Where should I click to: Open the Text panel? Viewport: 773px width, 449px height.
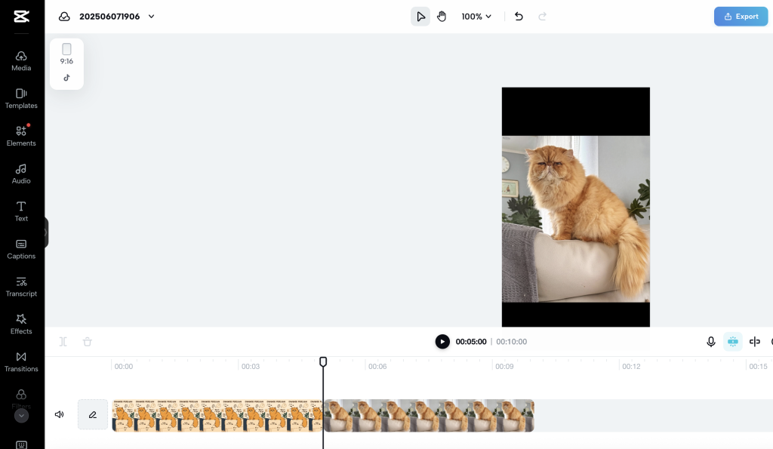21,211
